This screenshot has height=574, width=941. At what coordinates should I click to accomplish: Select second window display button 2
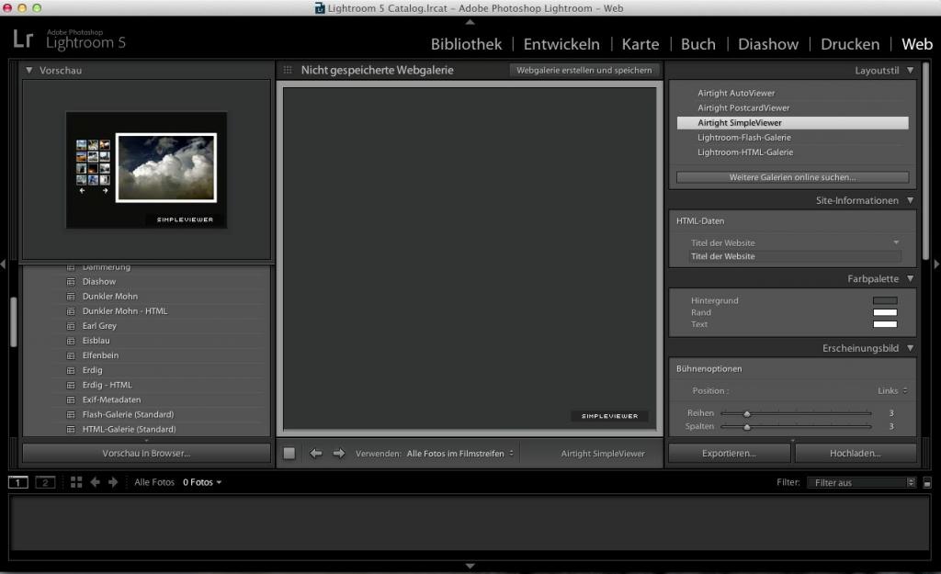(45, 482)
